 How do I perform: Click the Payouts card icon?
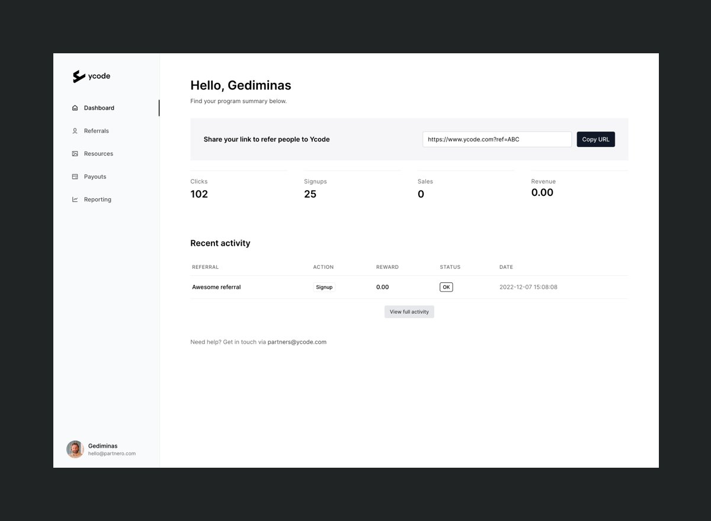[x=75, y=176]
